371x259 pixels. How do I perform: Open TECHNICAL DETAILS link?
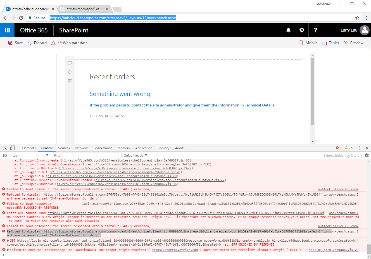click(x=106, y=116)
